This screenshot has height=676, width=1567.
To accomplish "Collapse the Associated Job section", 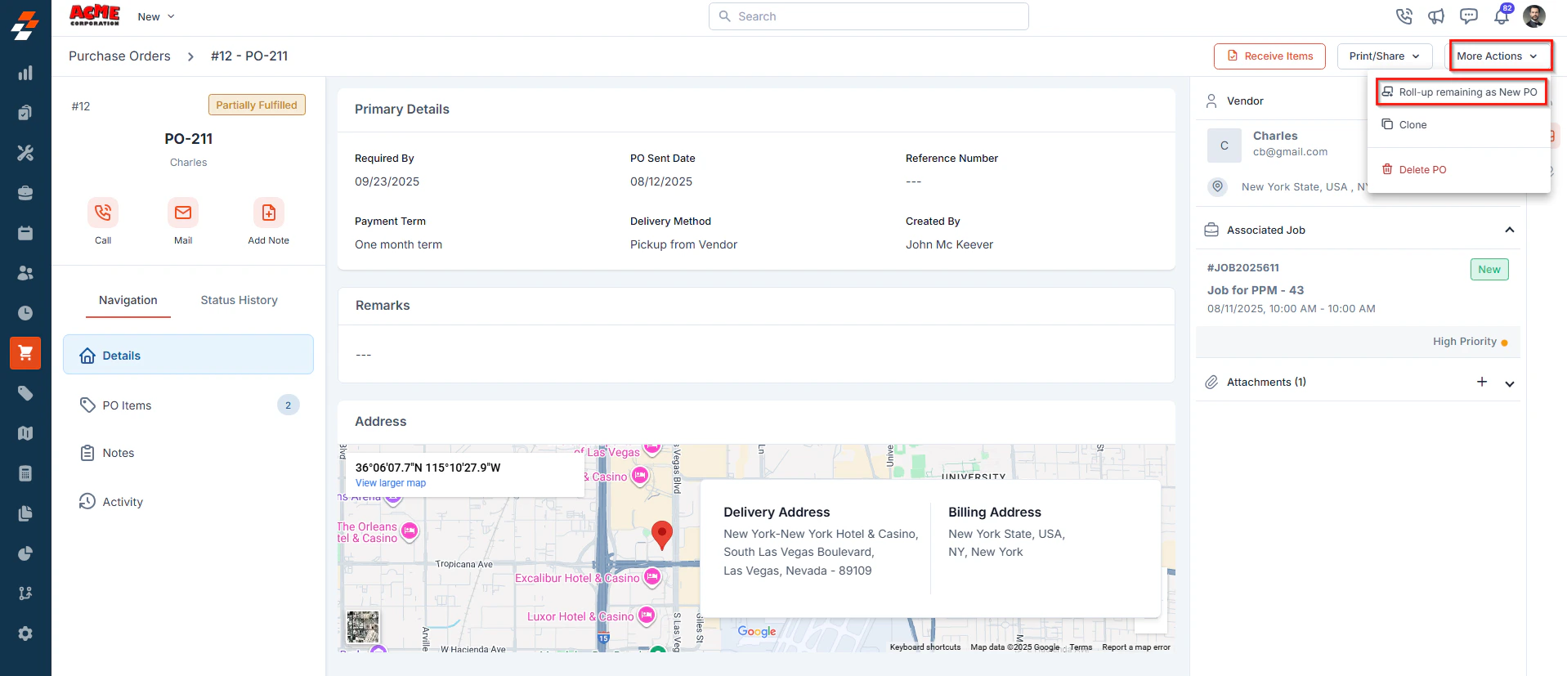I will click(1510, 230).
